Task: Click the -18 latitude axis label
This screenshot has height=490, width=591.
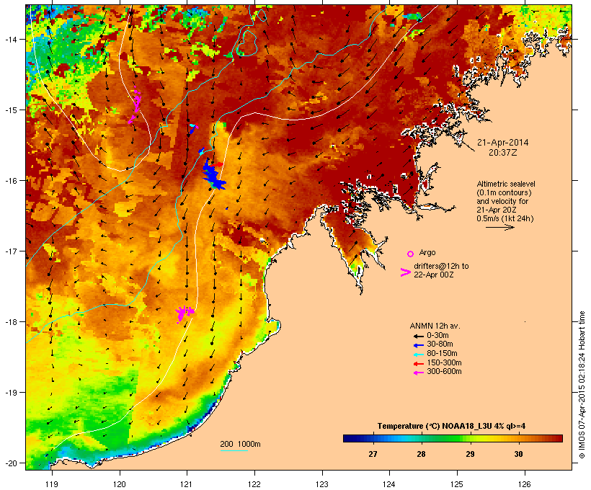Action: pos(10,322)
